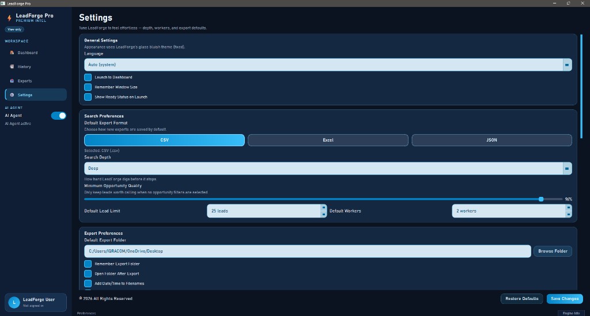Expand the Search Depth dropdown arrow
590x316 pixels.
pos(567,168)
